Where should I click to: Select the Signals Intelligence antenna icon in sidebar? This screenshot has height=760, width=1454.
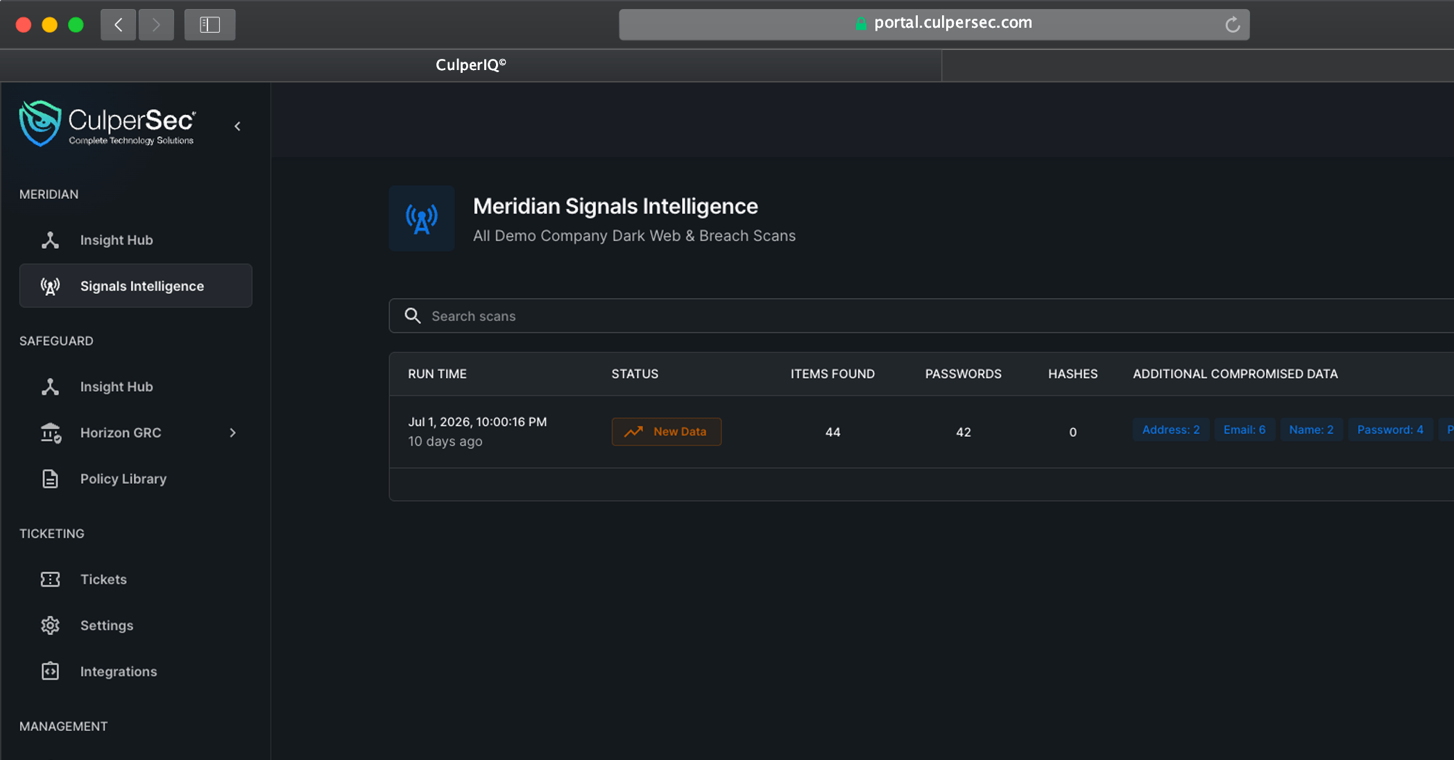50,286
